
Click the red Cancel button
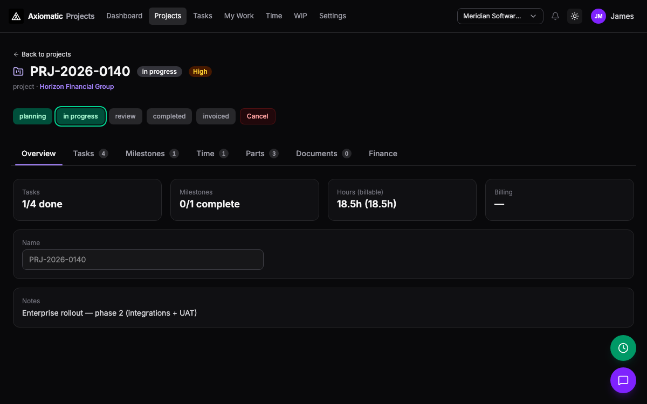258,116
